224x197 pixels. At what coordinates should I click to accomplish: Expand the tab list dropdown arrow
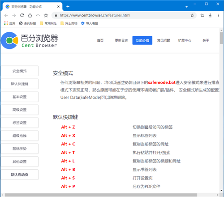tap(186, 7)
